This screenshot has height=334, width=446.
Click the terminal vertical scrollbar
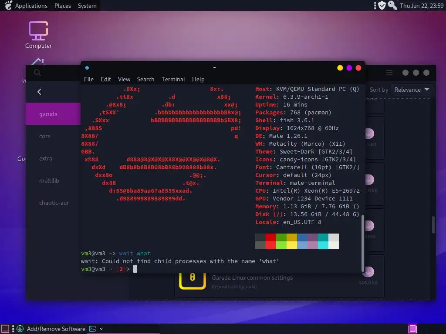pyautogui.click(x=363, y=243)
